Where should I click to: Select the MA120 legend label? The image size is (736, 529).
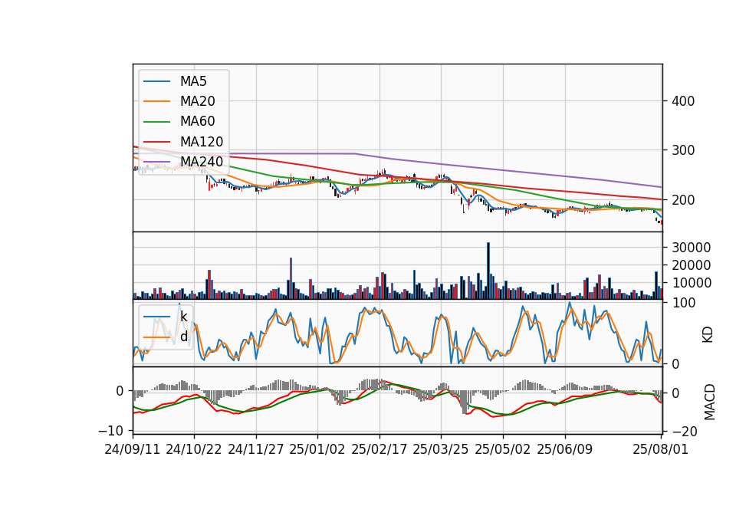(202, 142)
